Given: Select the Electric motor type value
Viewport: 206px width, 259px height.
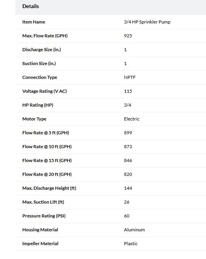Looking at the screenshot, I should (132, 119).
